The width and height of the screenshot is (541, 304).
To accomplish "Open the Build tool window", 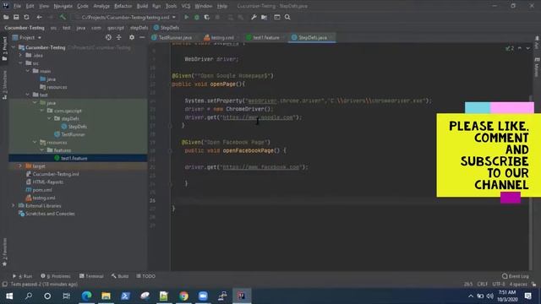I will [x=120, y=276].
